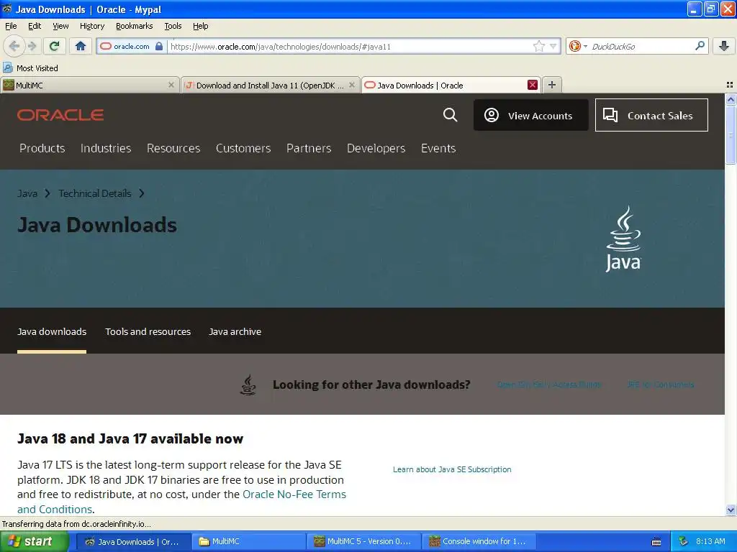Open the Tools menu

173,26
